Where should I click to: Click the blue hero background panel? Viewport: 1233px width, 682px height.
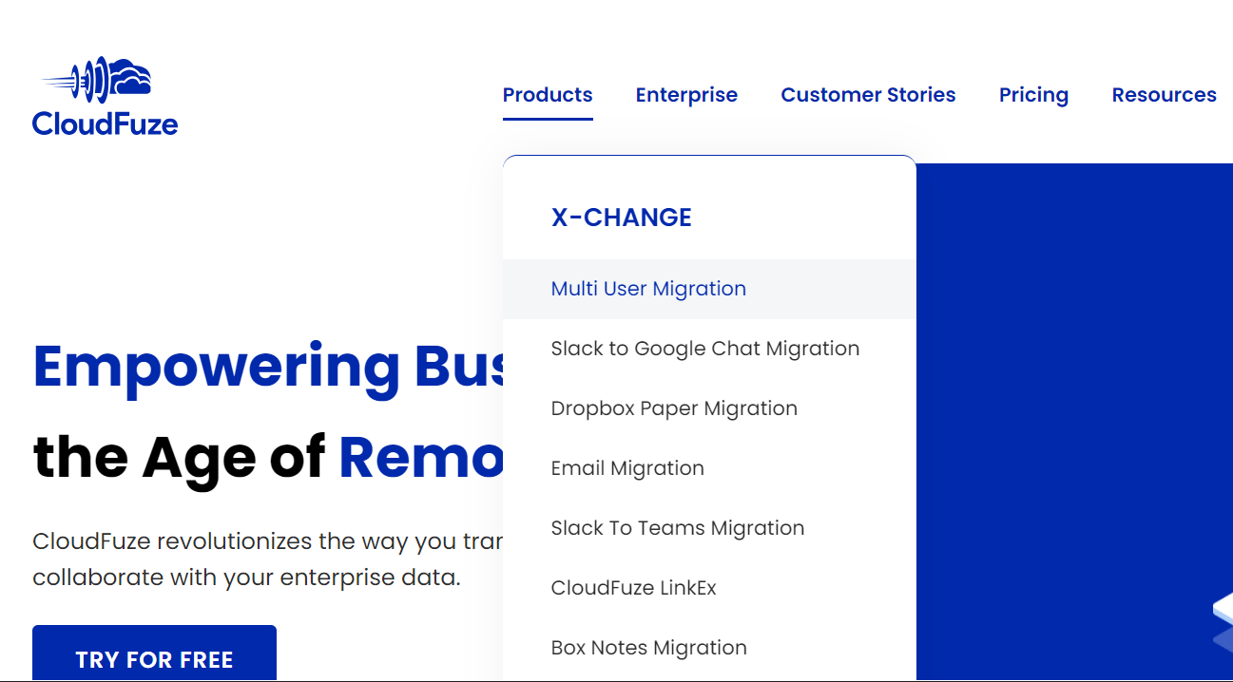pyautogui.click(x=1074, y=380)
